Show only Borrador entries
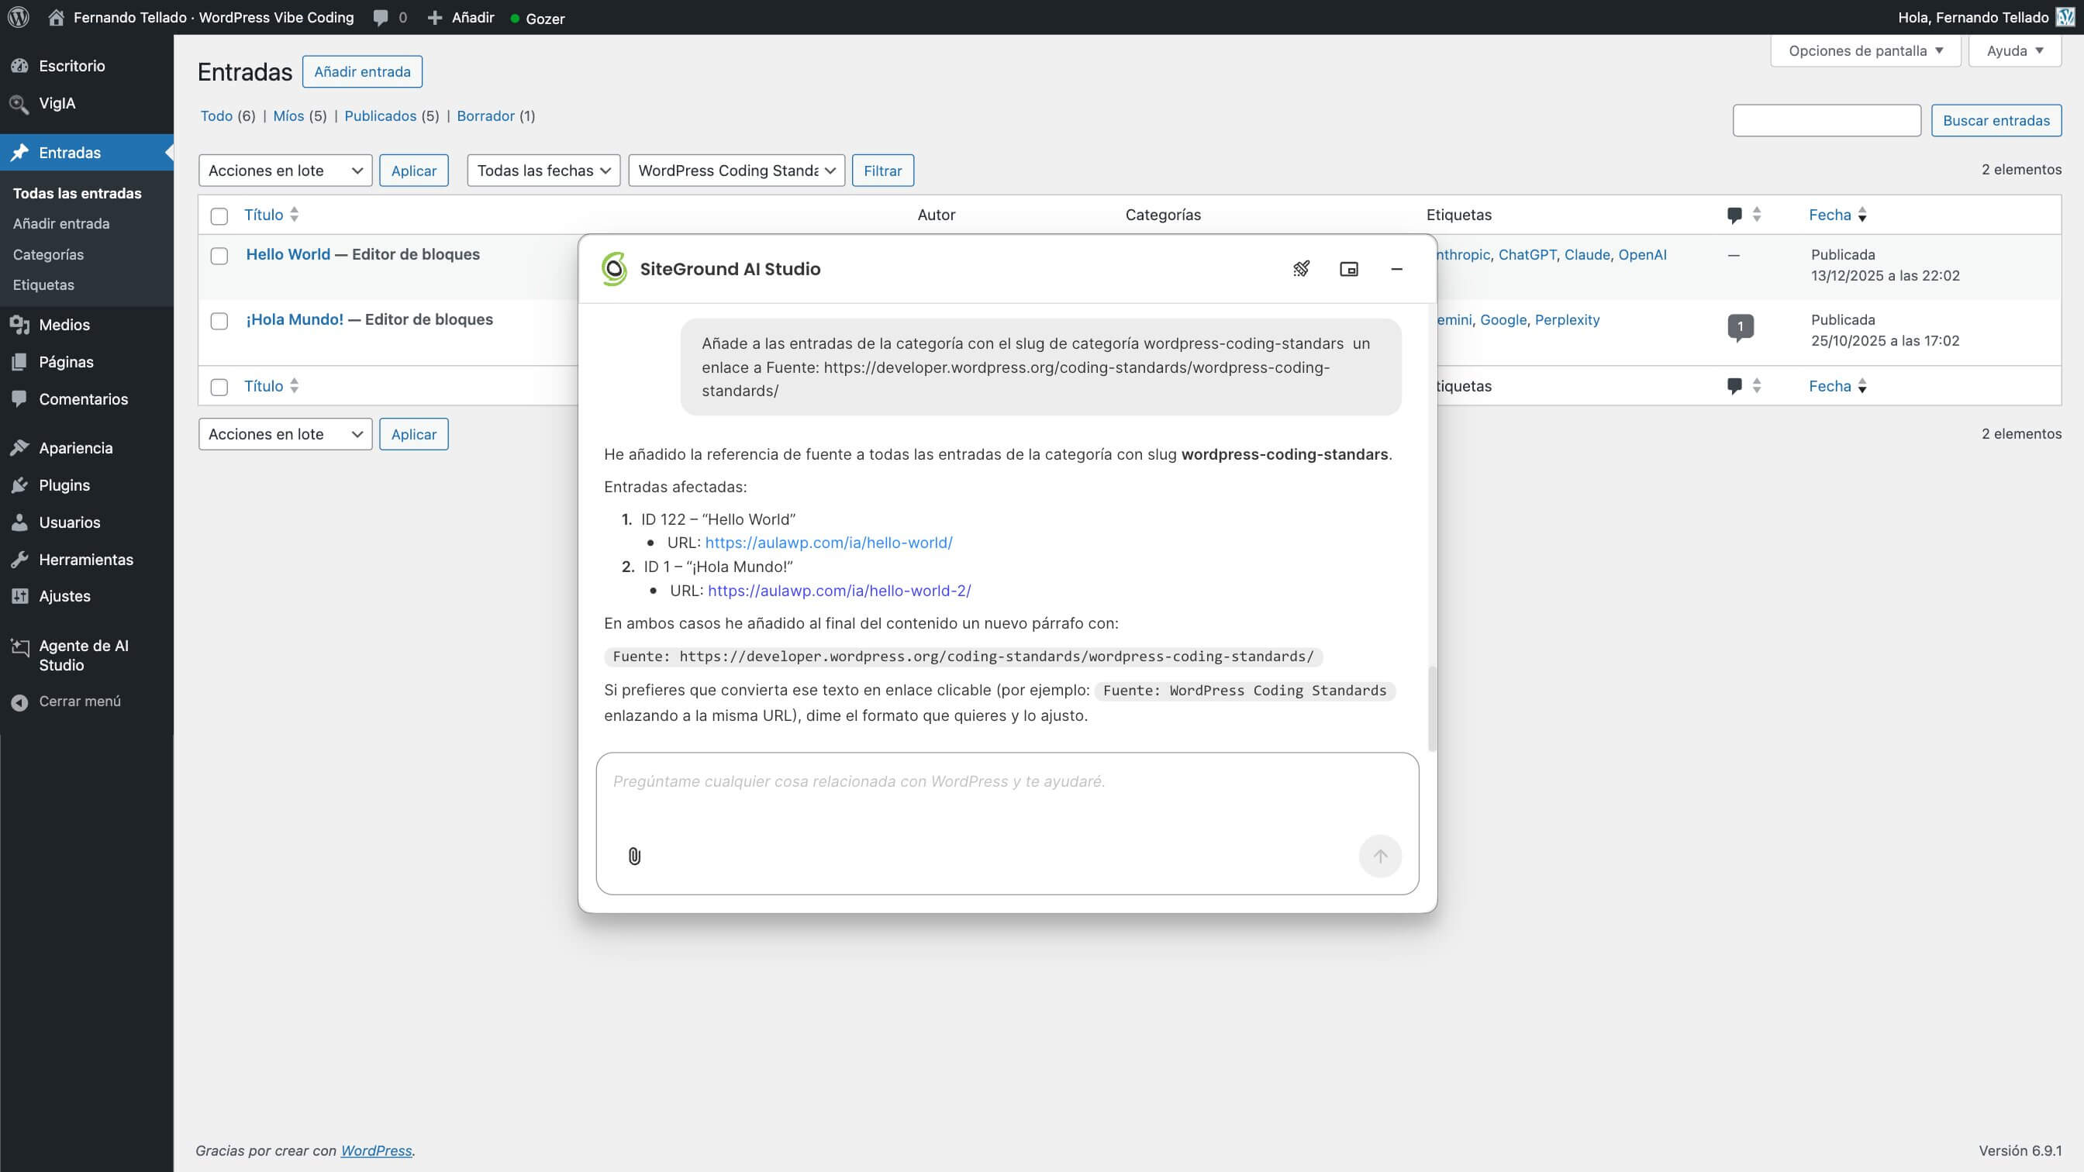Screen dimensions: 2084x1172 click(x=486, y=115)
